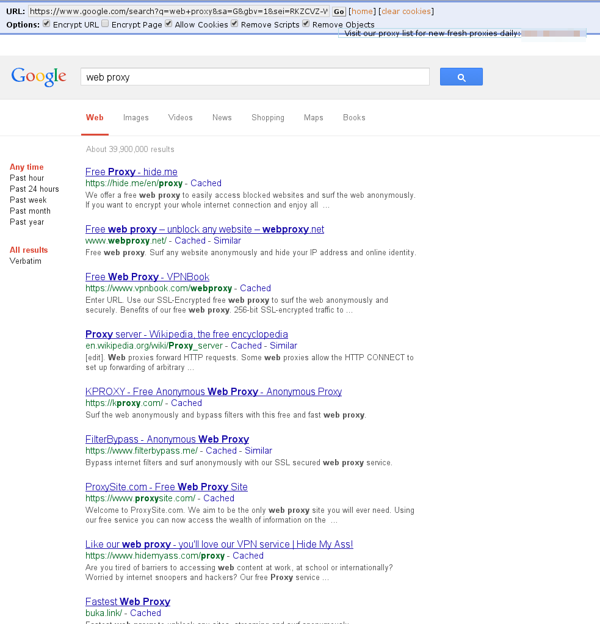Image resolution: width=600 pixels, height=624 pixels.
Task: Click the 'About 39,900,000 results' count text
Action: click(130, 149)
